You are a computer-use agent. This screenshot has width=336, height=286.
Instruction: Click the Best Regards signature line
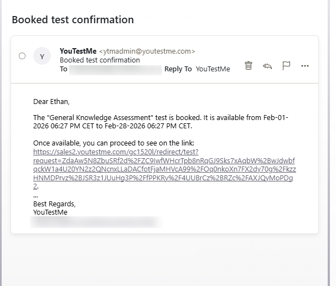click(x=54, y=204)
